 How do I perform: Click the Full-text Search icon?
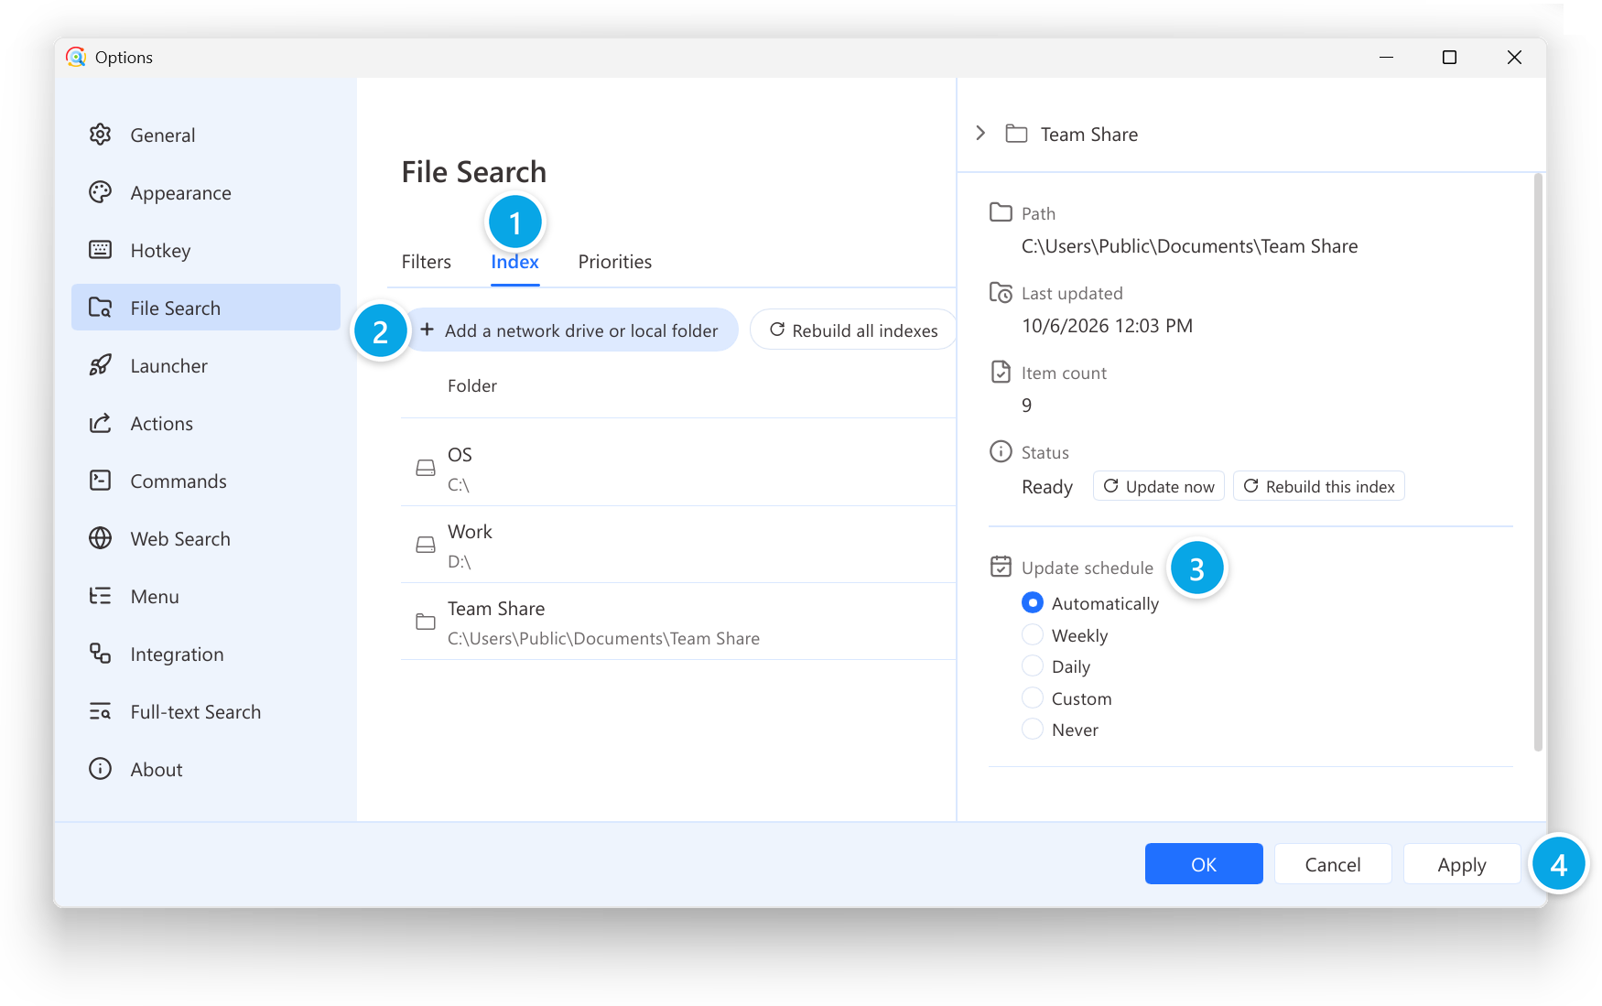click(x=100, y=711)
